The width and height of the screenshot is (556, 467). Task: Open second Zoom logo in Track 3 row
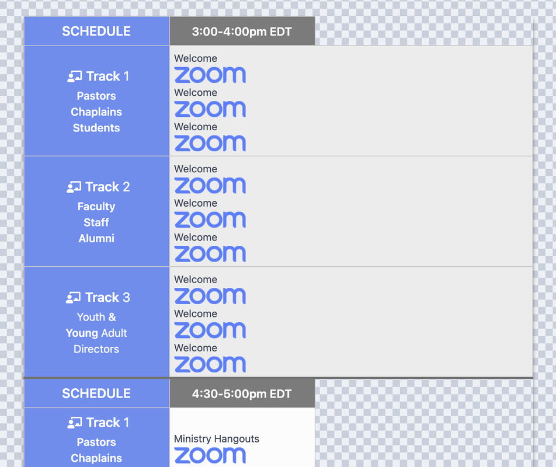click(x=210, y=330)
